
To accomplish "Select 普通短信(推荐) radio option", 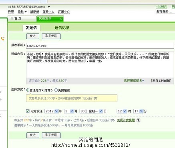I will tap(28, 90).
